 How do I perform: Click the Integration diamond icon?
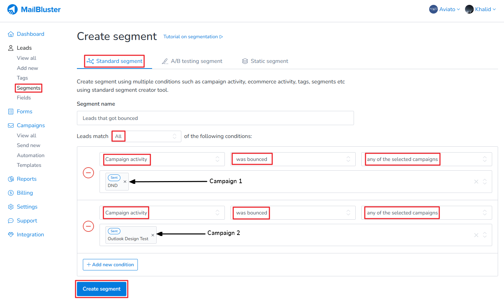click(11, 235)
